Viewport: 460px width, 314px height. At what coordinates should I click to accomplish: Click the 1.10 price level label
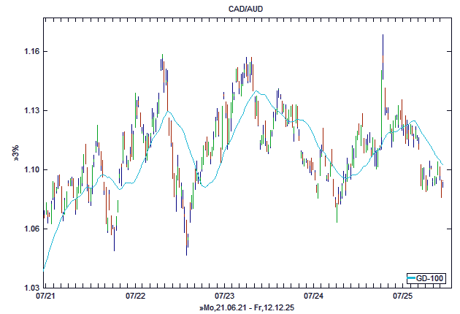point(31,170)
